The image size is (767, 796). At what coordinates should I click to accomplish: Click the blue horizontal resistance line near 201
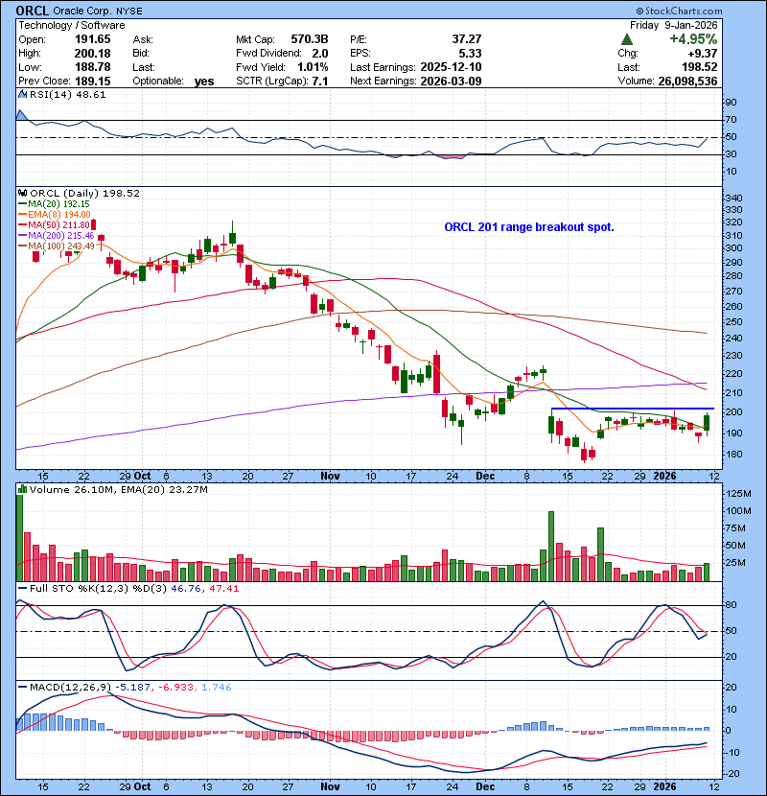633,409
